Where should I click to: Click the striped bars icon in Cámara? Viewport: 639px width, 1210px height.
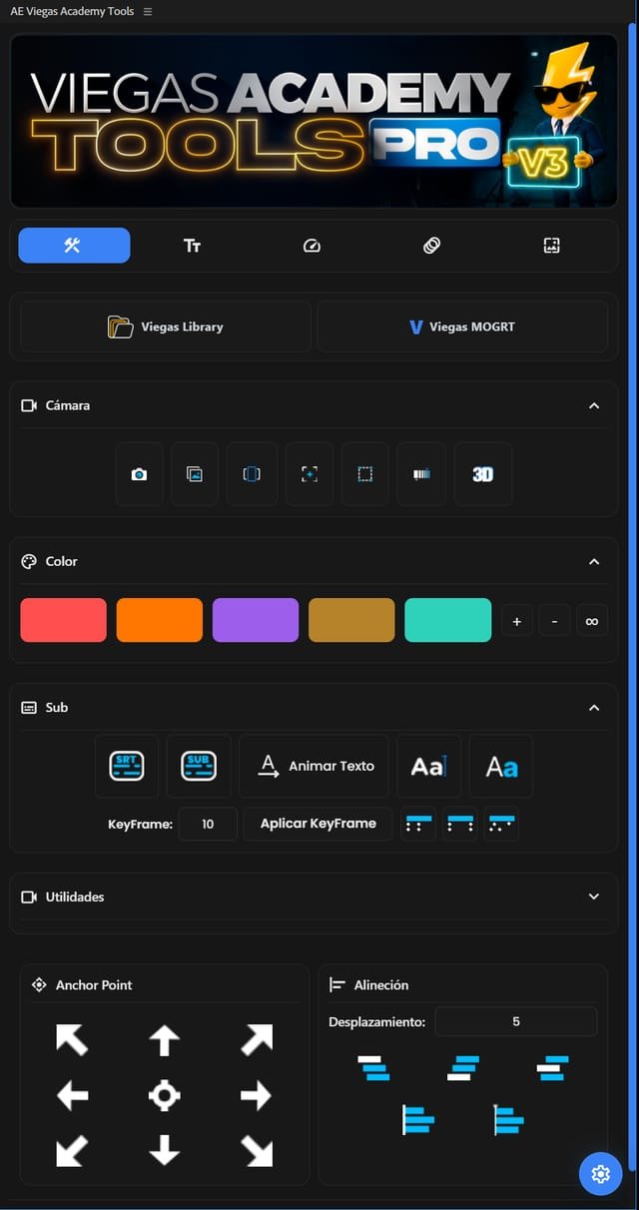(421, 474)
